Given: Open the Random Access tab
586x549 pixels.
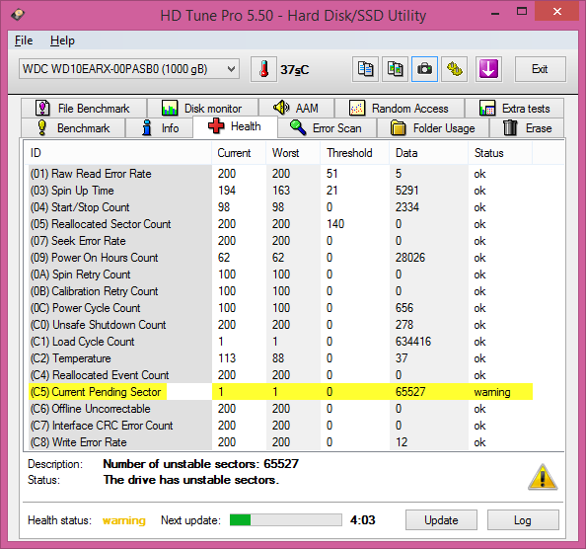Looking at the screenshot, I should 400,109.
